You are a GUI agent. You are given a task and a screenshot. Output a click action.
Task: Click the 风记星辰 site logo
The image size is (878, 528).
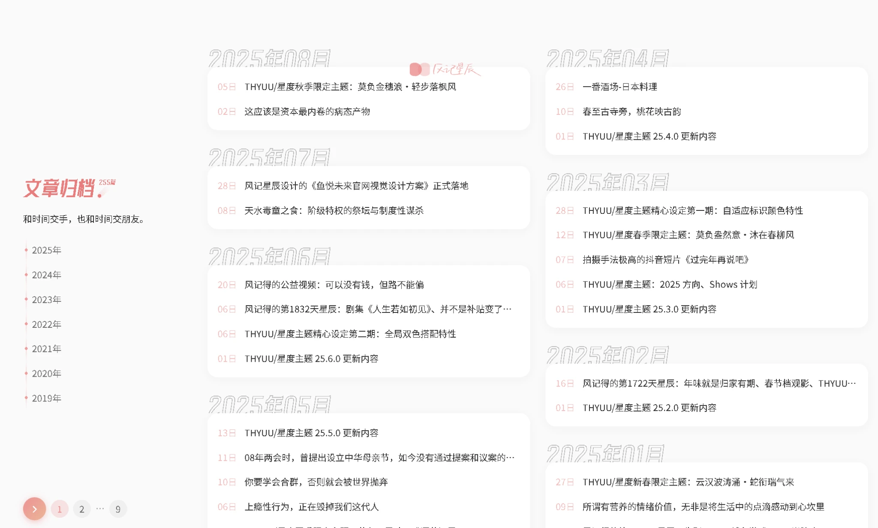445,69
